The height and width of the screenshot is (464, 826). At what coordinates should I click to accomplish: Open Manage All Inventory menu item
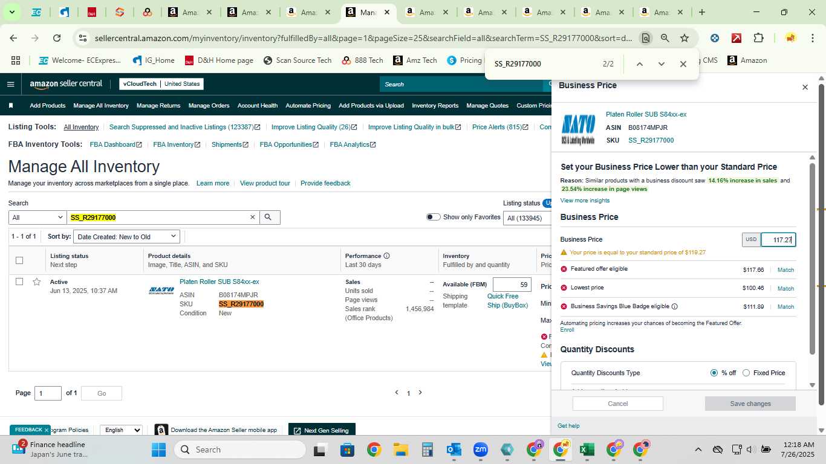(101, 106)
